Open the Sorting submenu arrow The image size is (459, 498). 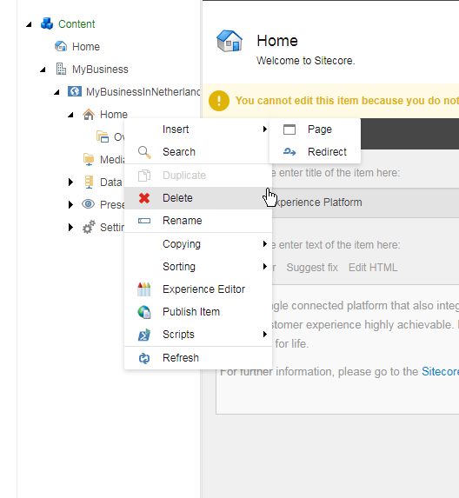coord(264,267)
